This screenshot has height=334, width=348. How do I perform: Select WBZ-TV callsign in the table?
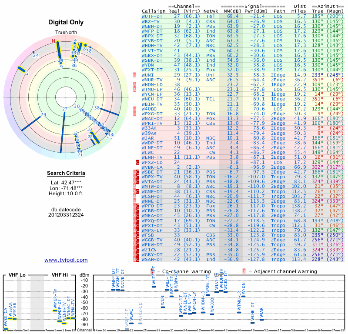(151, 21)
